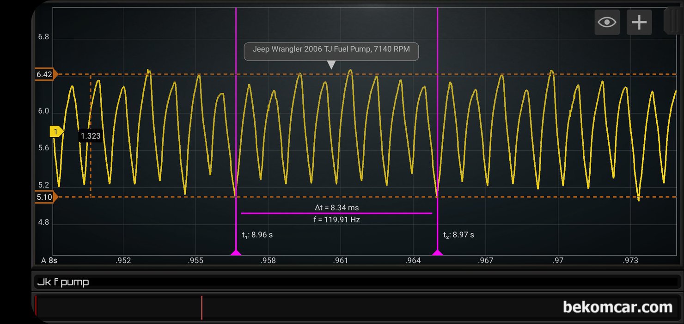Click the 1.323 voltage difference label
Viewport: 684px width, 324px height.
90,136
